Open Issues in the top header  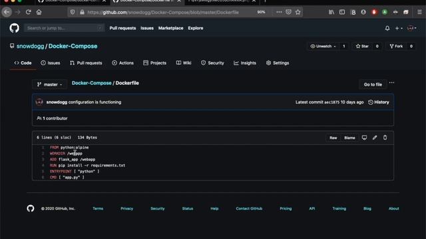pos(147,28)
